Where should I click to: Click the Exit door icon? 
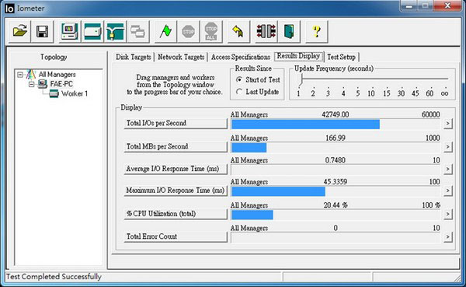pos(290,32)
